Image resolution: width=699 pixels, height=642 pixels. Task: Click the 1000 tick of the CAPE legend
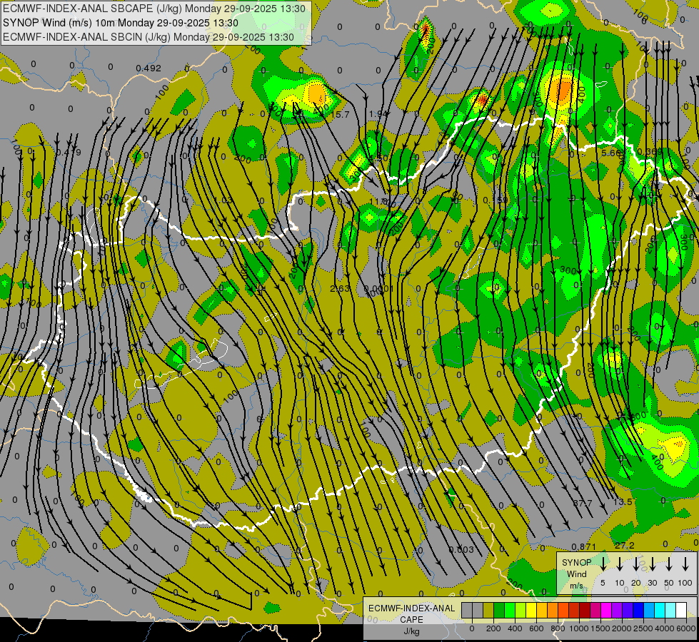pyautogui.click(x=579, y=628)
